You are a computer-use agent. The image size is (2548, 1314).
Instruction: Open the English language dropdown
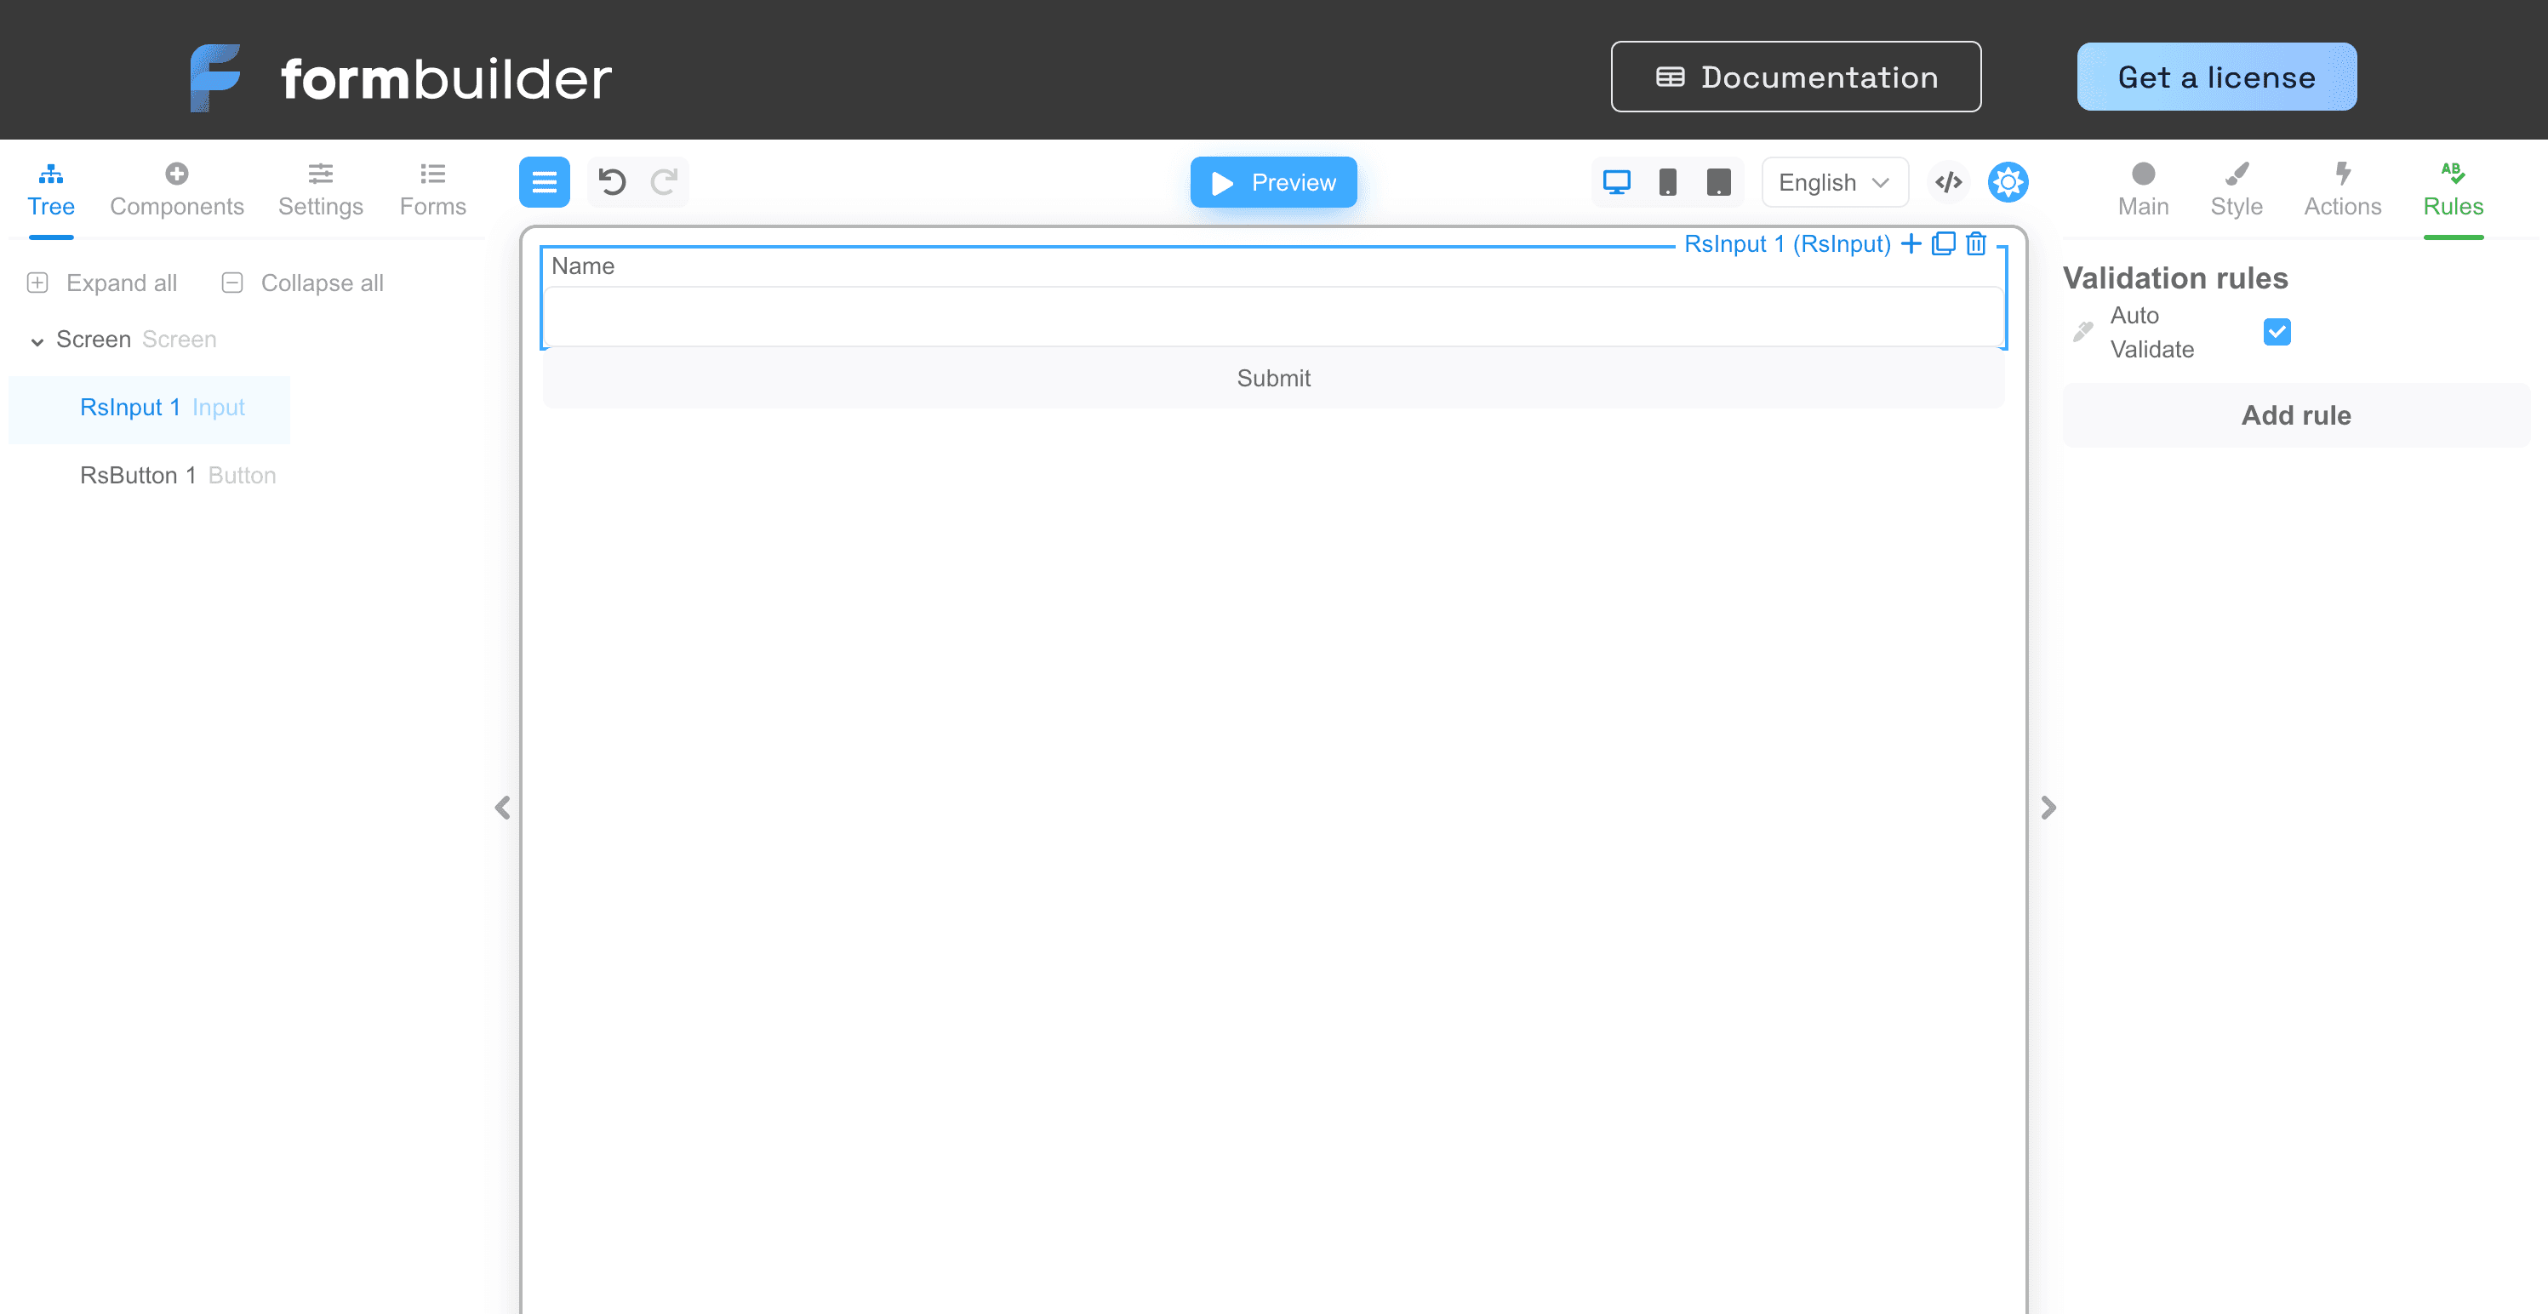(x=1834, y=182)
